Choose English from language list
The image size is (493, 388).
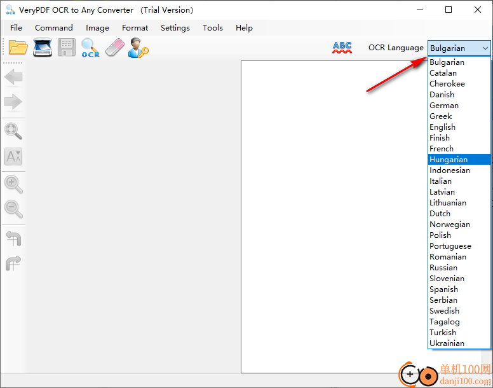[x=459, y=127]
